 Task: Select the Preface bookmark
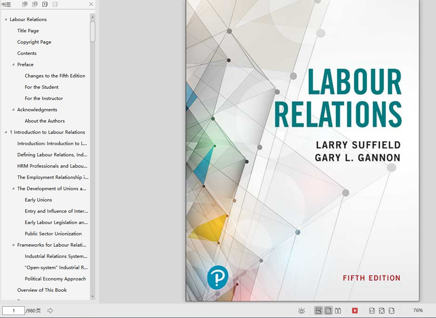coord(25,64)
